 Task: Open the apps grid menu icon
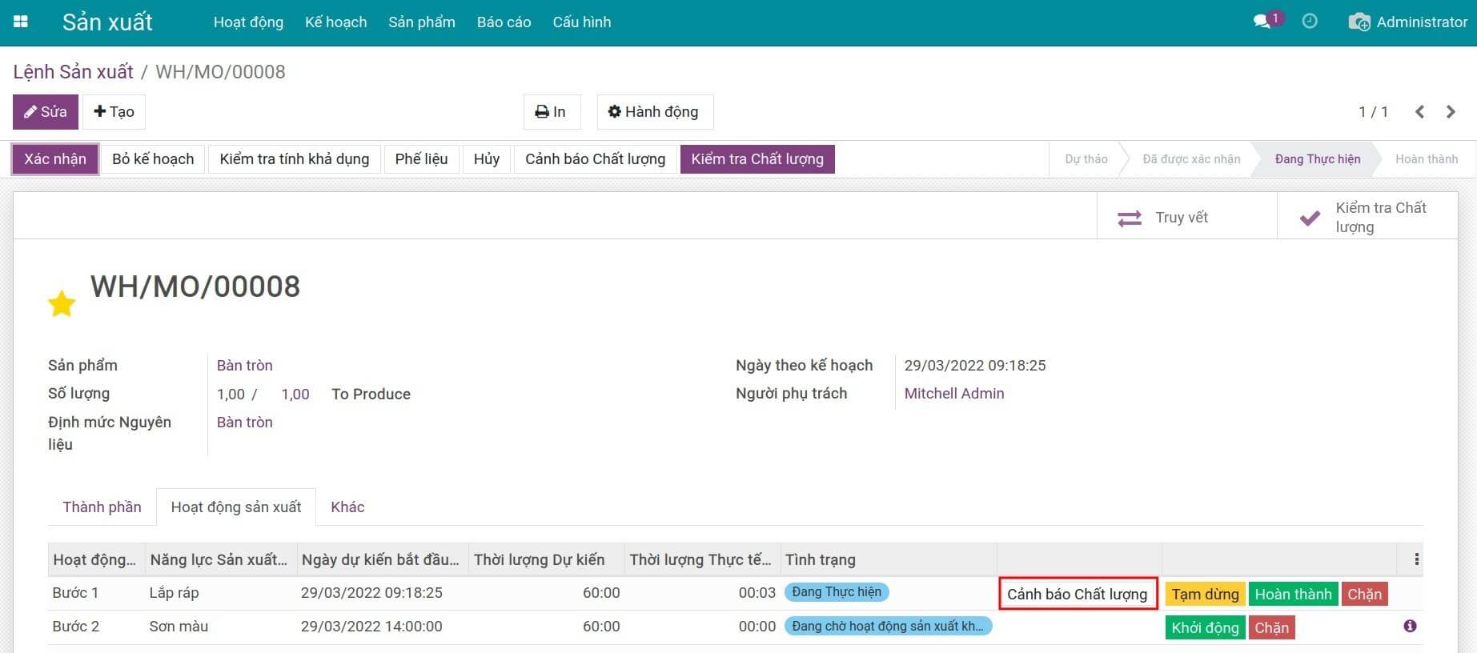pos(21,22)
